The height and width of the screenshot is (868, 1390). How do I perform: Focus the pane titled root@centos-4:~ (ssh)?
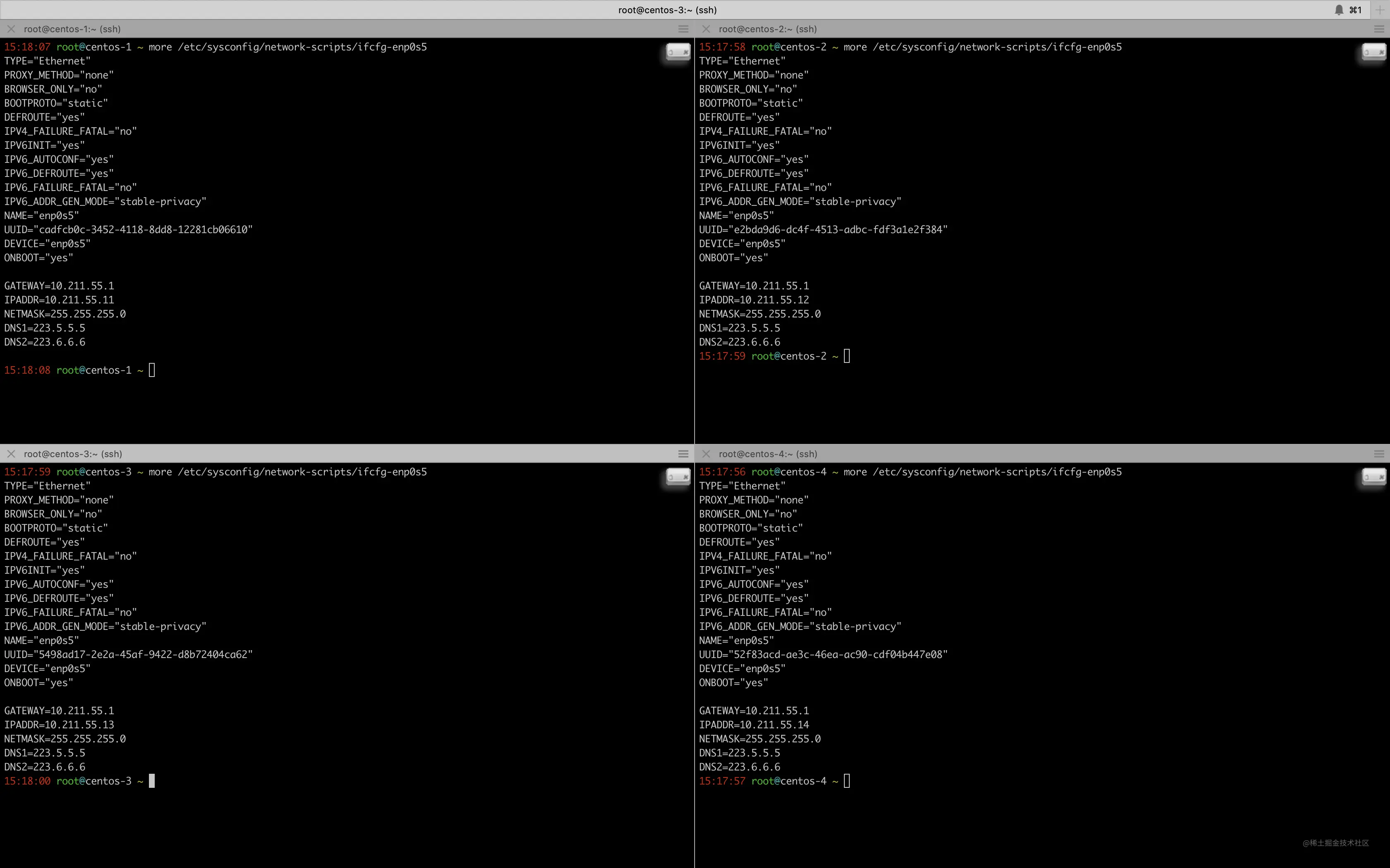click(767, 453)
